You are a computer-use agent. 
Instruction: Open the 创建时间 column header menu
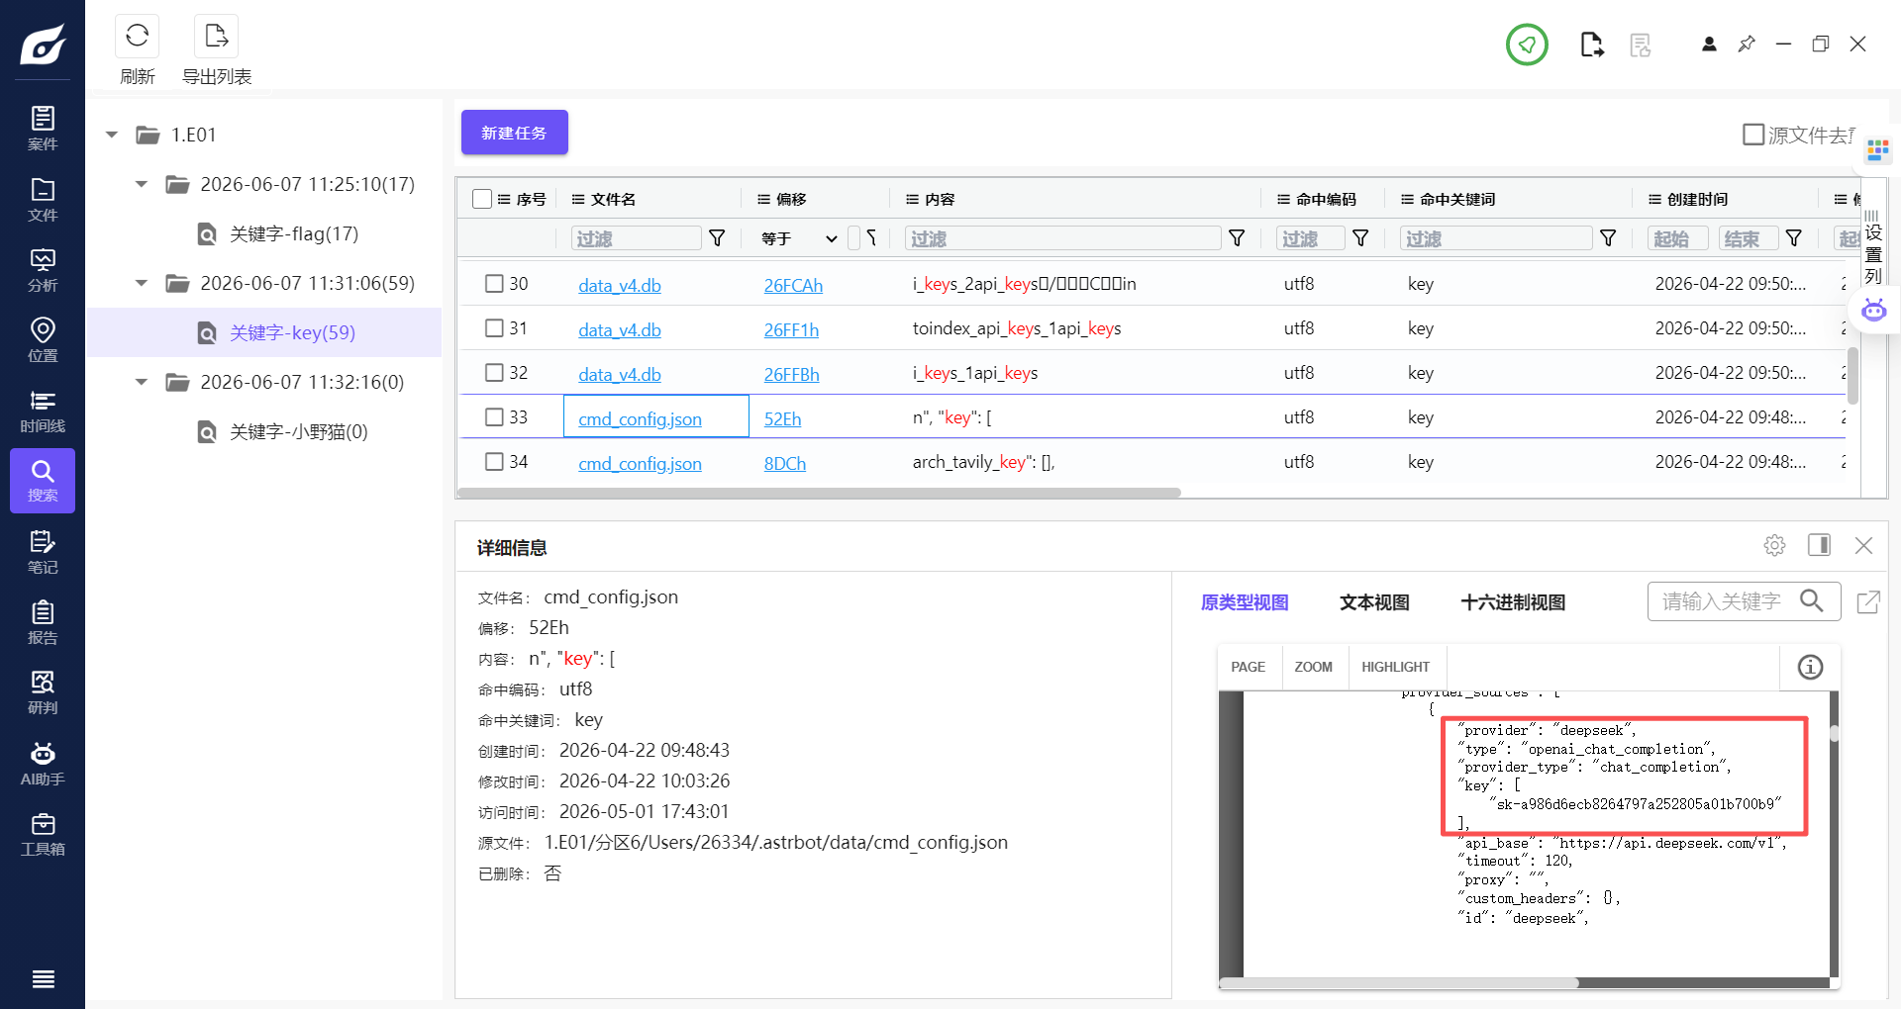pyautogui.click(x=1654, y=199)
